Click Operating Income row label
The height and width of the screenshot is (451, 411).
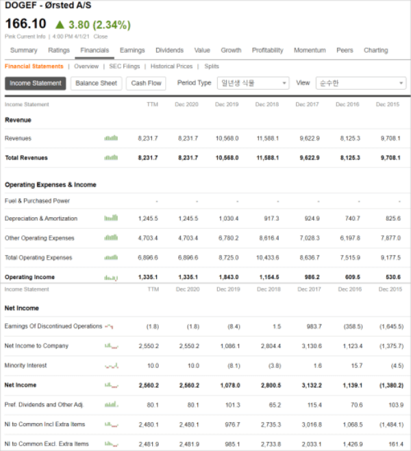[x=29, y=277]
